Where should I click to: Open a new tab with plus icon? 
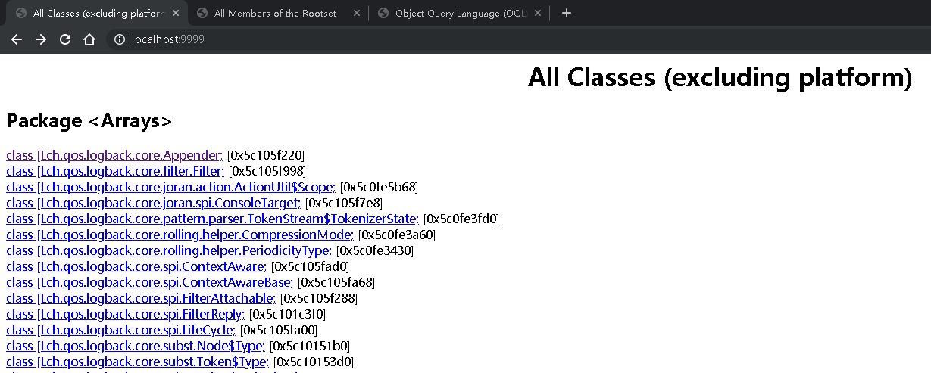pos(567,13)
